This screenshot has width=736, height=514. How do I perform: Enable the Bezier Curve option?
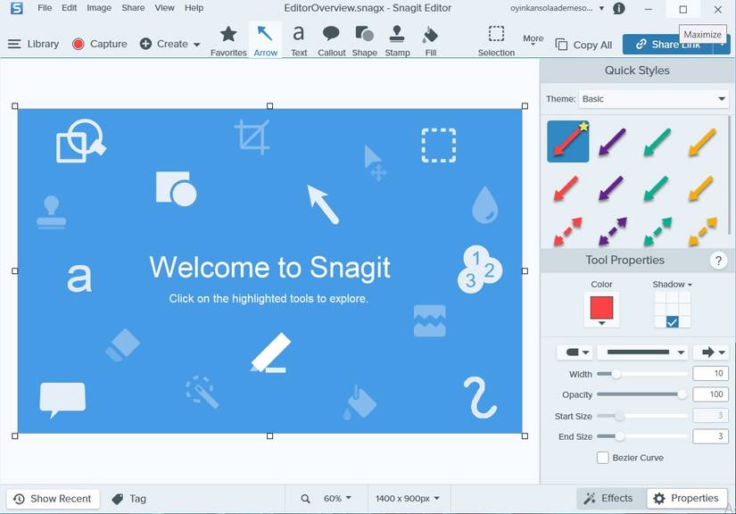(x=603, y=457)
